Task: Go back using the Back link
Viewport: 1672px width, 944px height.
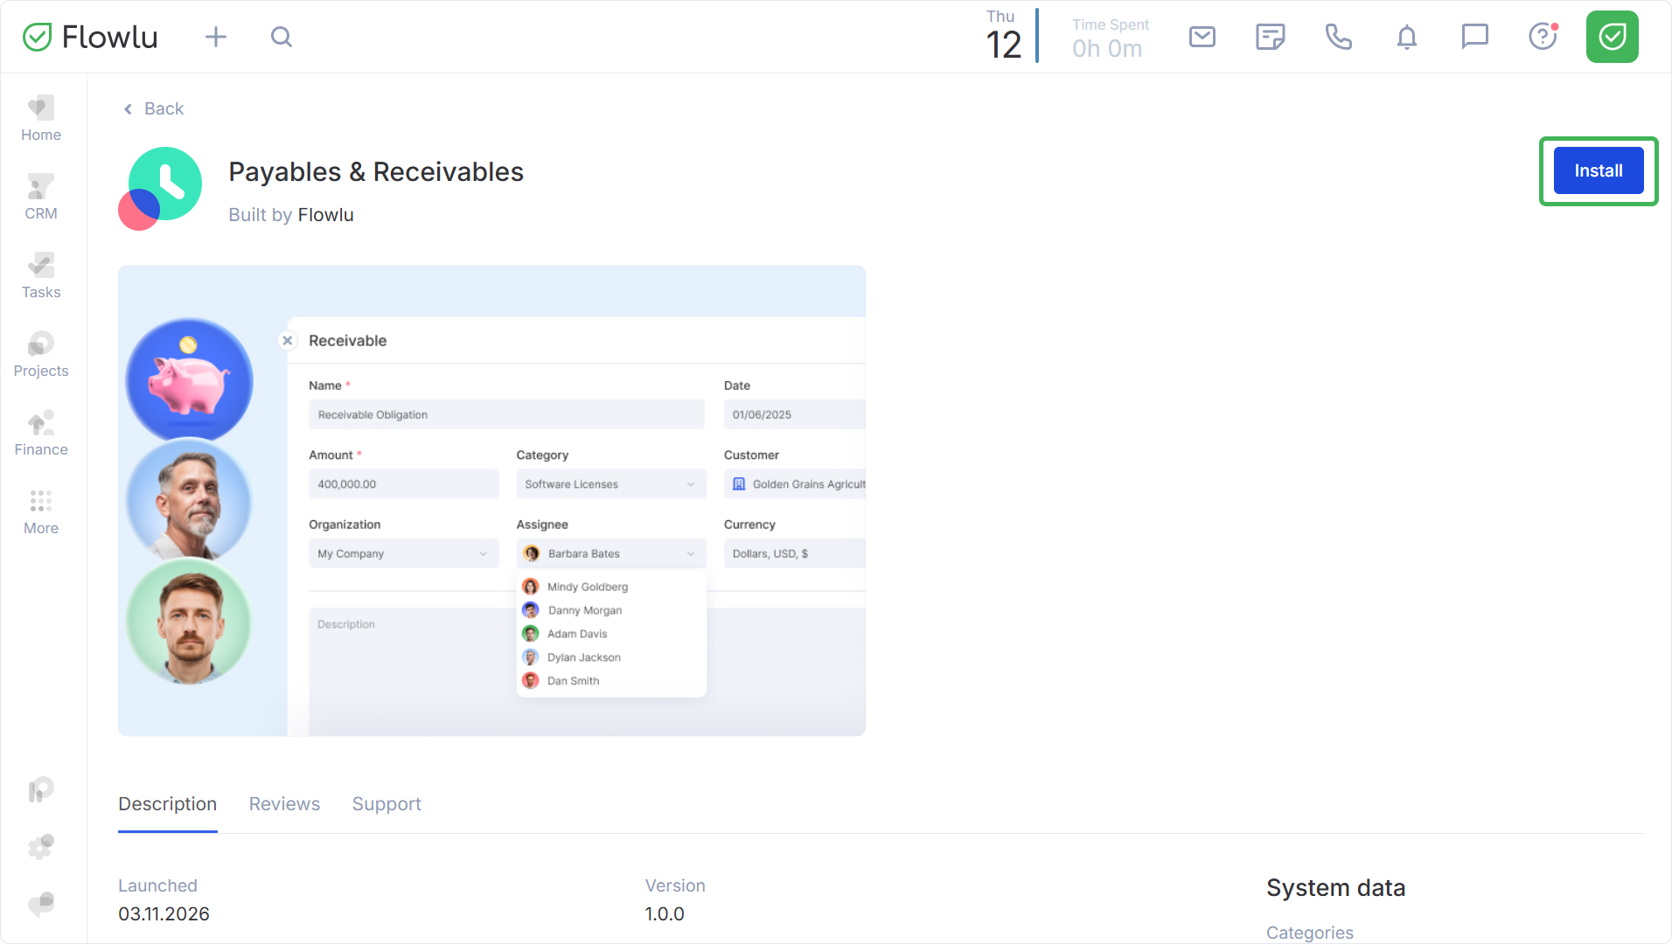Action: [154, 108]
